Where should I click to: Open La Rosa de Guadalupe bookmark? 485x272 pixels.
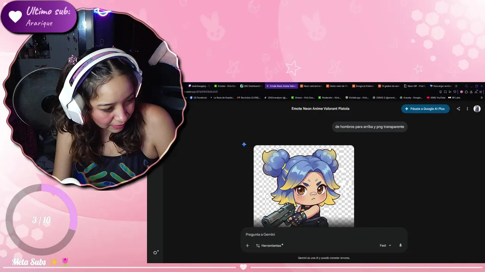(222, 98)
